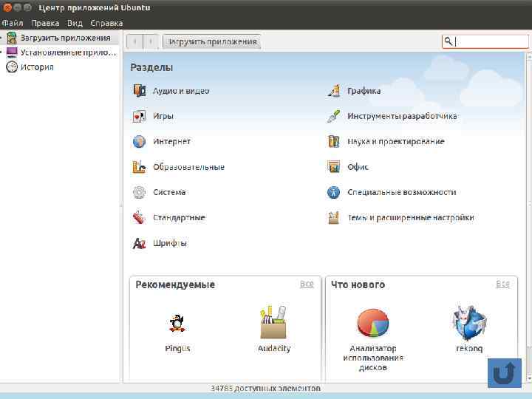The width and height of the screenshot is (532, 399).
Task: Click the Игры playing cards icon
Action: point(139,116)
